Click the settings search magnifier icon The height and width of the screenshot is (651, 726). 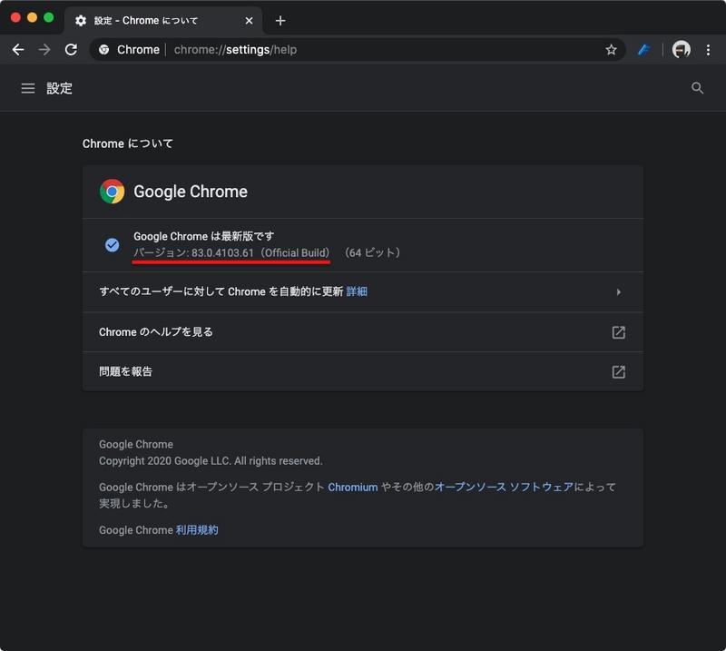pos(697,88)
